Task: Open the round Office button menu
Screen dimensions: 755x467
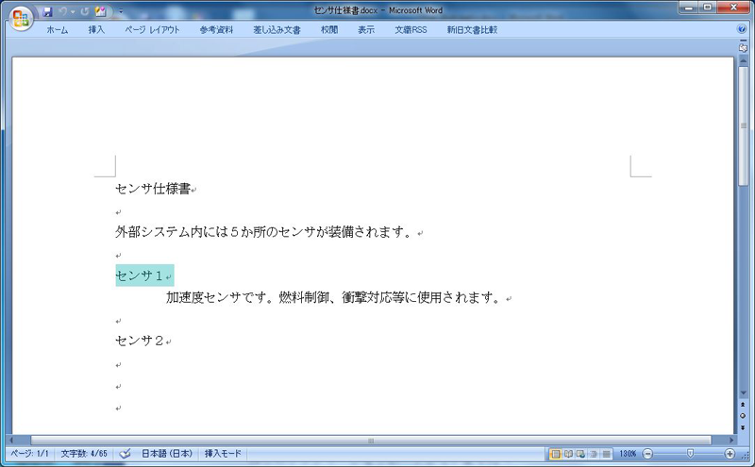Action: pos(21,18)
